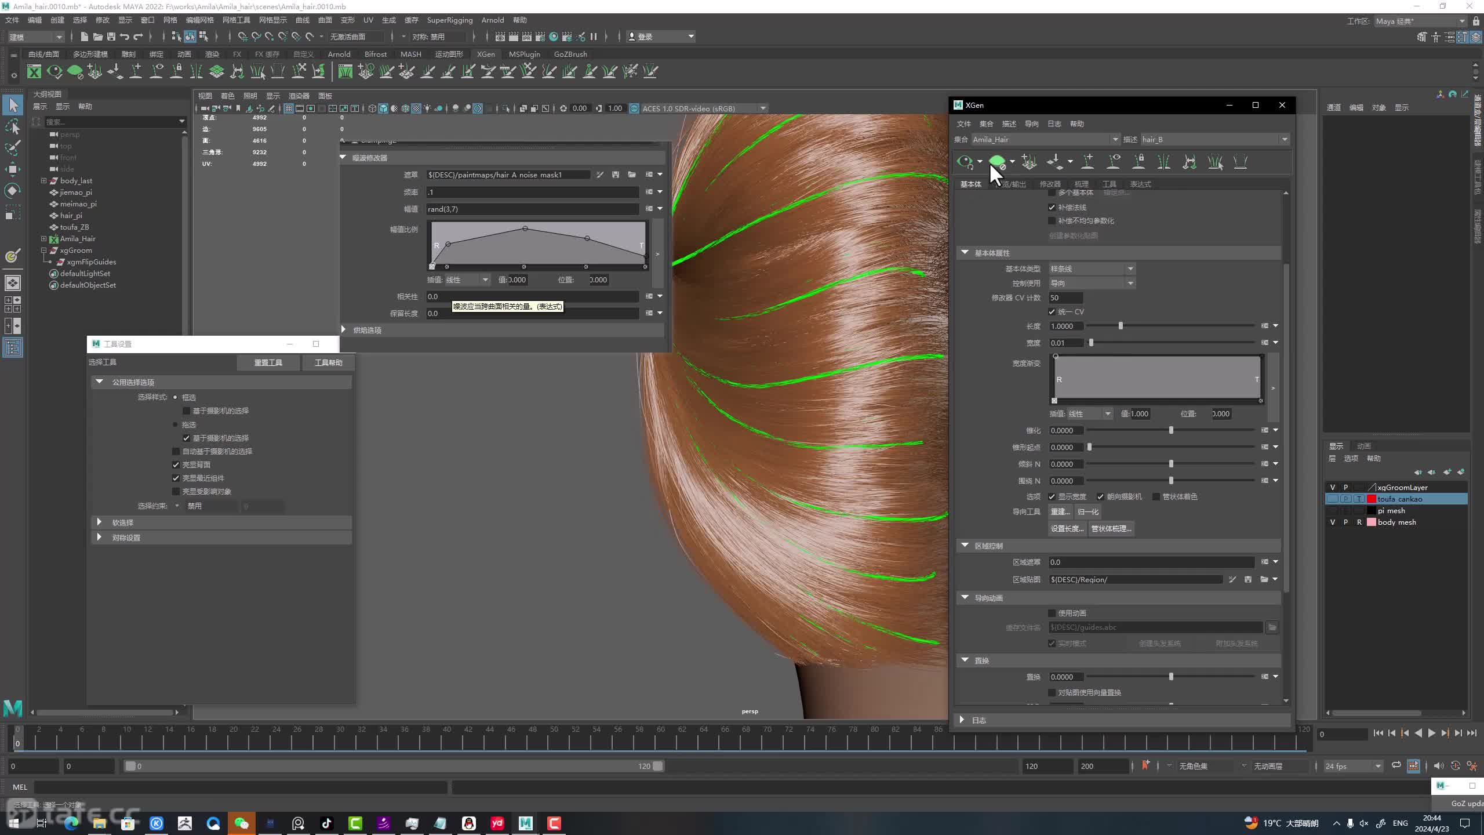The width and height of the screenshot is (1484, 835).
Task: Click the 工具帮助 button
Action: (329, 362)
